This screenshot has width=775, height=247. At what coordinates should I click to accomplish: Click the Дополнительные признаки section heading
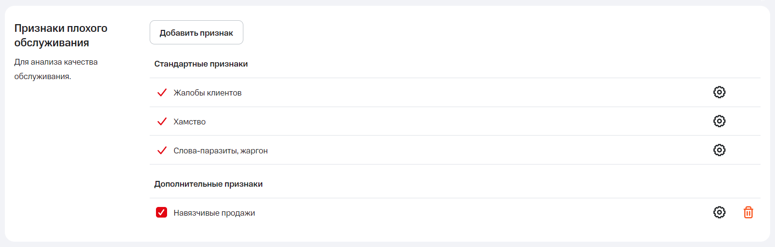[x=209, y=184]
